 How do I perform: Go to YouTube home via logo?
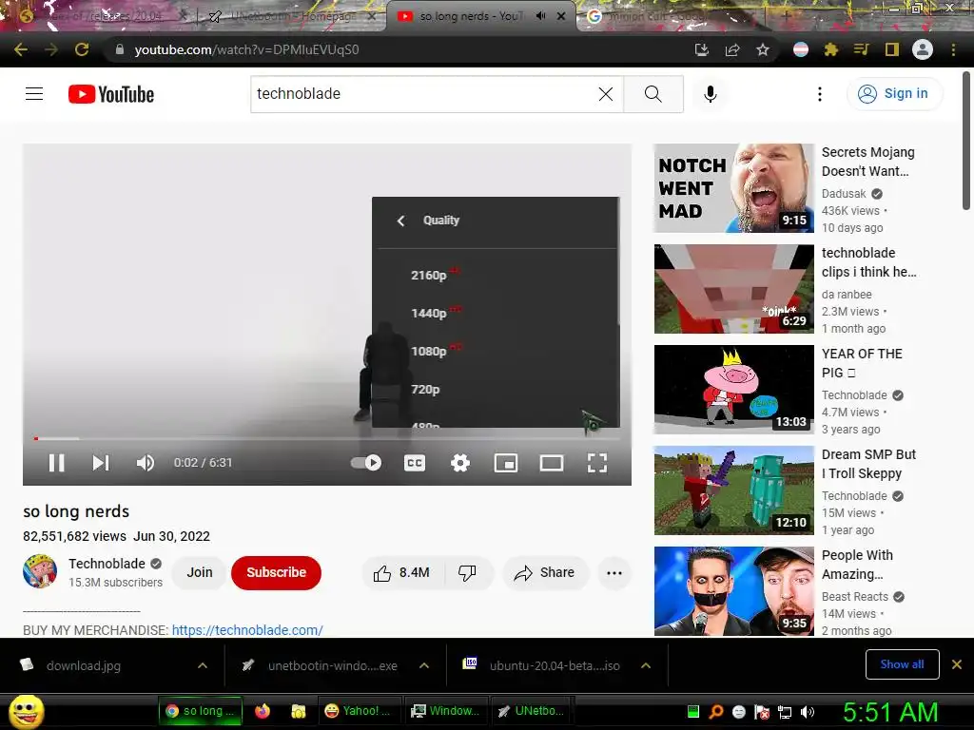(111, 94)
